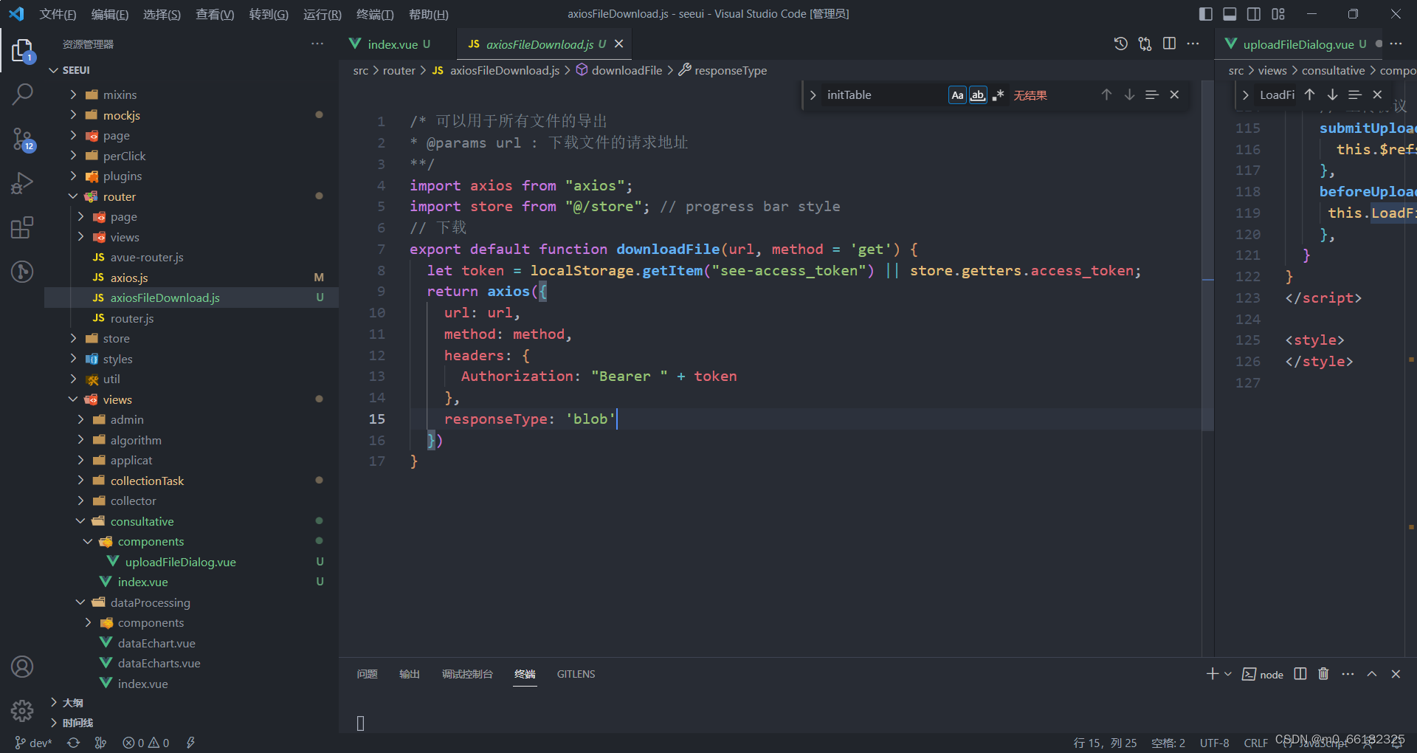Open router.js in the explorer tree
1417x753 pixels.
[191, 318]
